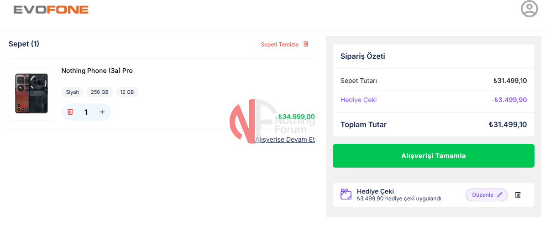Delete the applied gift voucher
The image size is (545, 225).
point(518,195)
